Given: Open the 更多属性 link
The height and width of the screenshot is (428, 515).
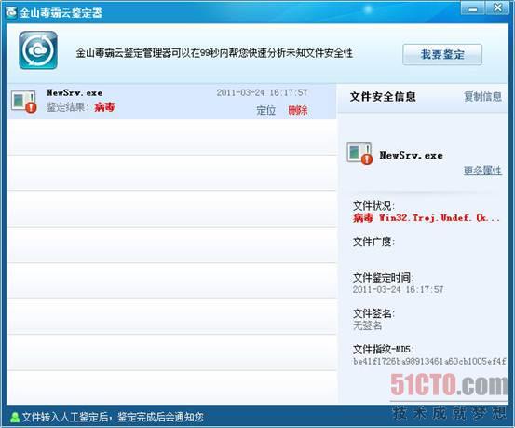Looking at the screenshot, I should click(x=482, y=171).
